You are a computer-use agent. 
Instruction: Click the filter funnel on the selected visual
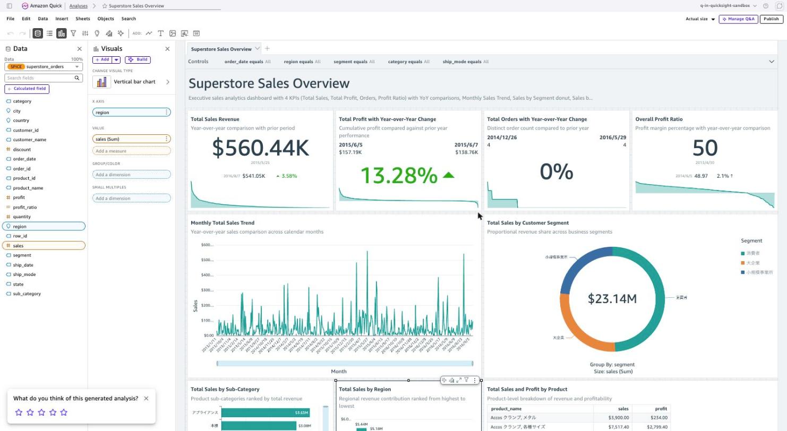[466, 380]
